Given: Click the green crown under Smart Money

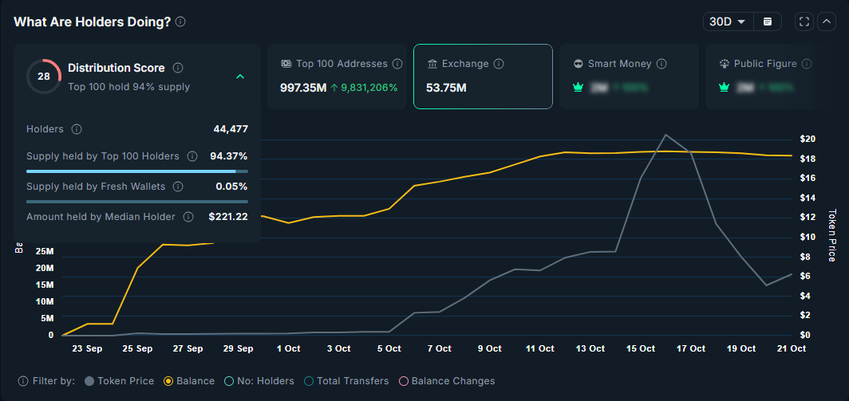Looking at the screenshot, I should click(x=579, y=88).
